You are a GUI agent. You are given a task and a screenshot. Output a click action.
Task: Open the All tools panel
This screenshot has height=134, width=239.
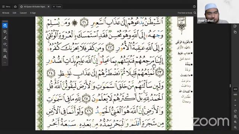(x=6, y=13)
